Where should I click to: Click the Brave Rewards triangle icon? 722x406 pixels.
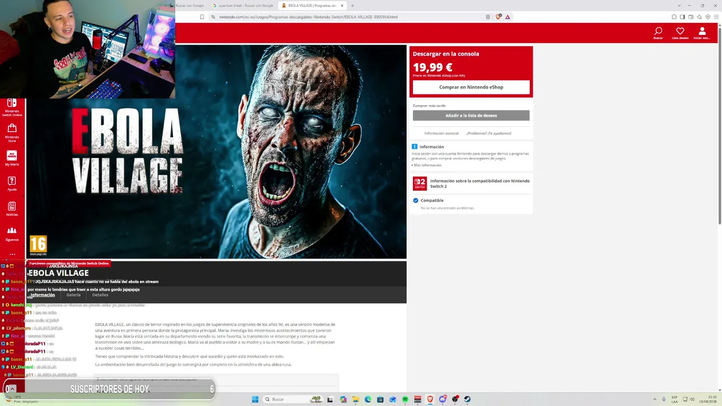[508, 17]
